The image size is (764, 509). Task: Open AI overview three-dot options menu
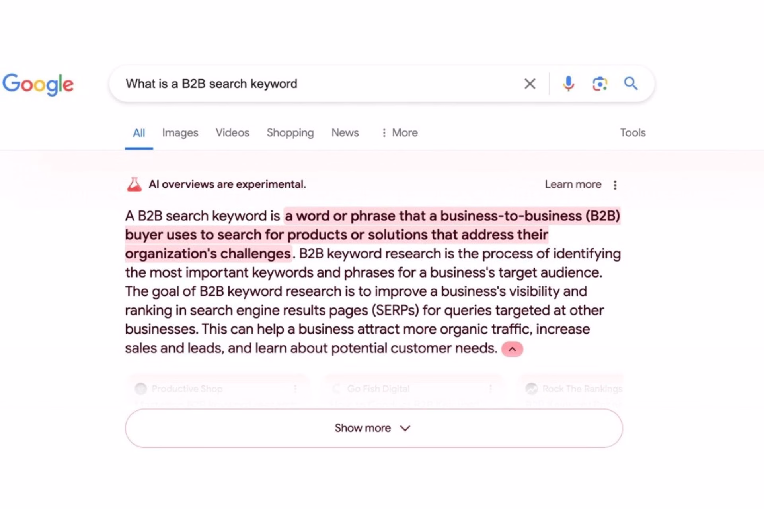(615, 185)
